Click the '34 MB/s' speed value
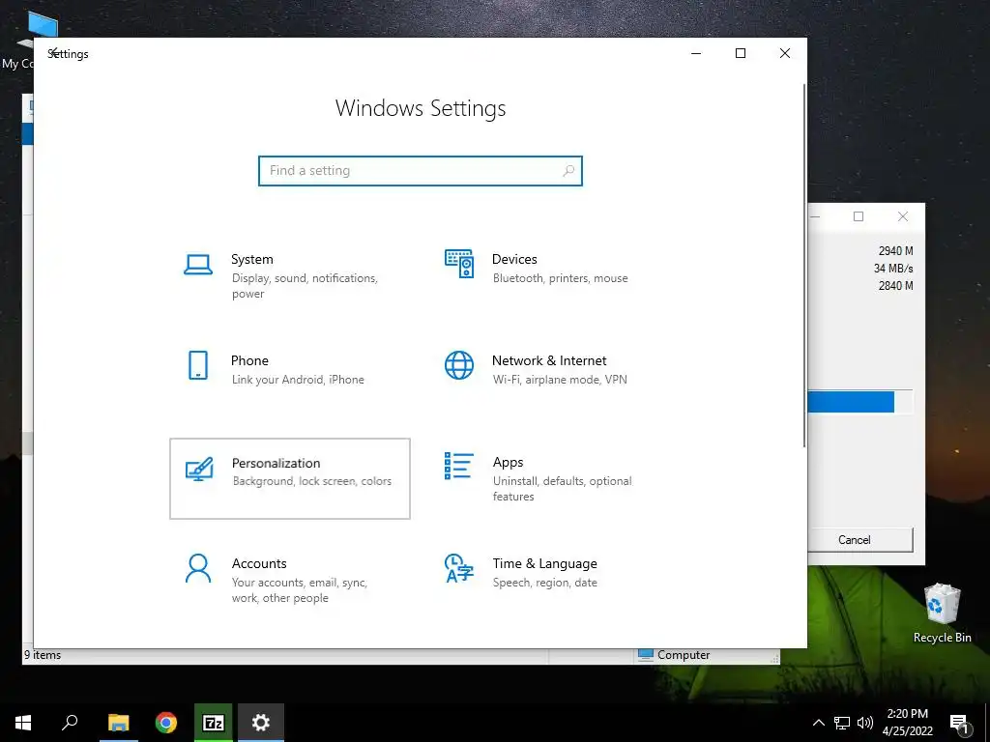This screenshot has width=990, height=742. (x=893, y=269)
